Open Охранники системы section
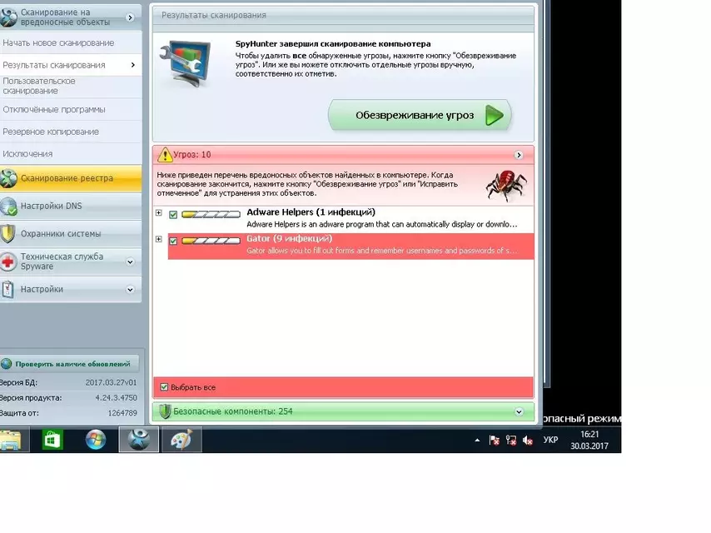711x533 pixels. 71,234
